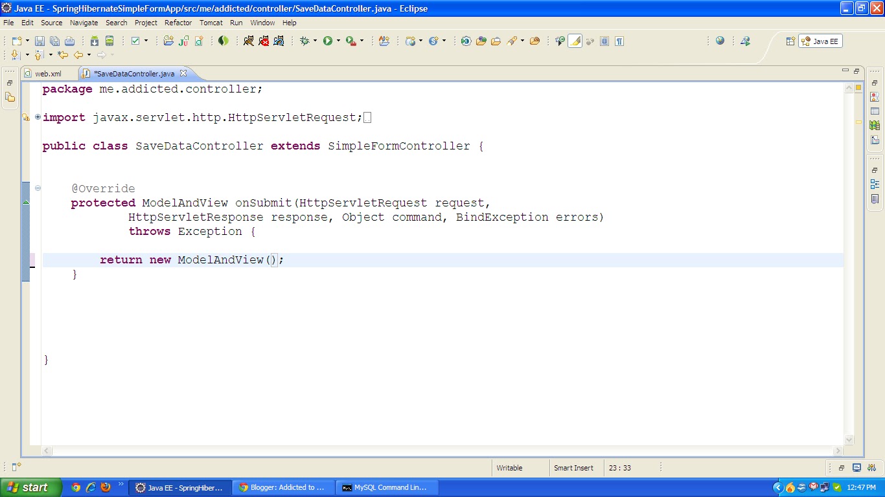
Task: Run the application
Action: [328, 41]
